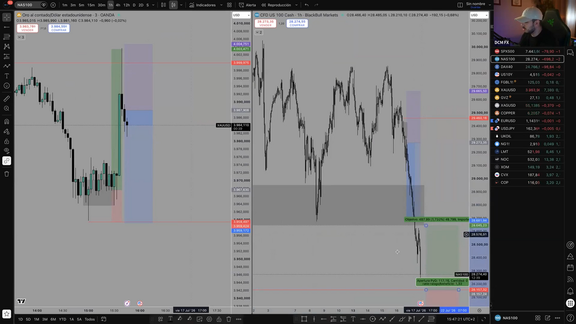
Task: Expand the chart type dropdown arrow
Action: coord(181,5)
